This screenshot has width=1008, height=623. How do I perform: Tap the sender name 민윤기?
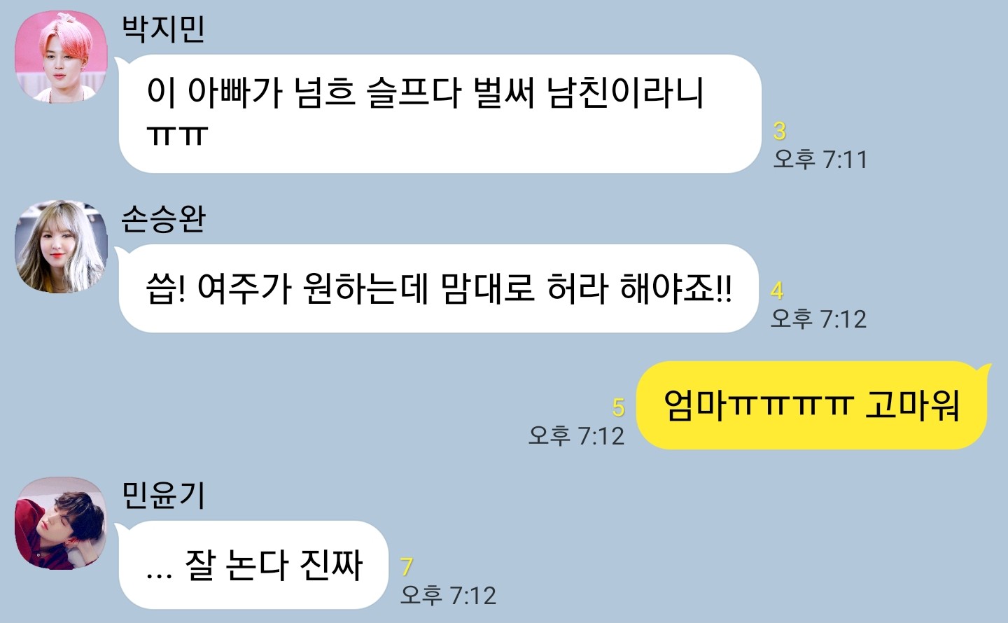click(163, 495)
